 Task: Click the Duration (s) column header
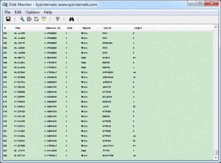(54, 28)
